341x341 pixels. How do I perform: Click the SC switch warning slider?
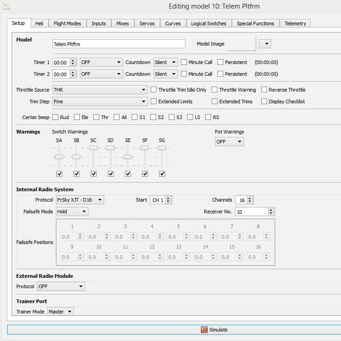click(93, 148)
